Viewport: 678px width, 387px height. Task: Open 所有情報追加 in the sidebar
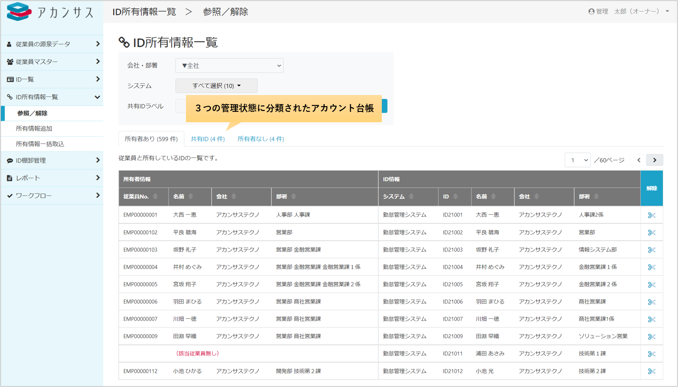click(x=34, y=129)
